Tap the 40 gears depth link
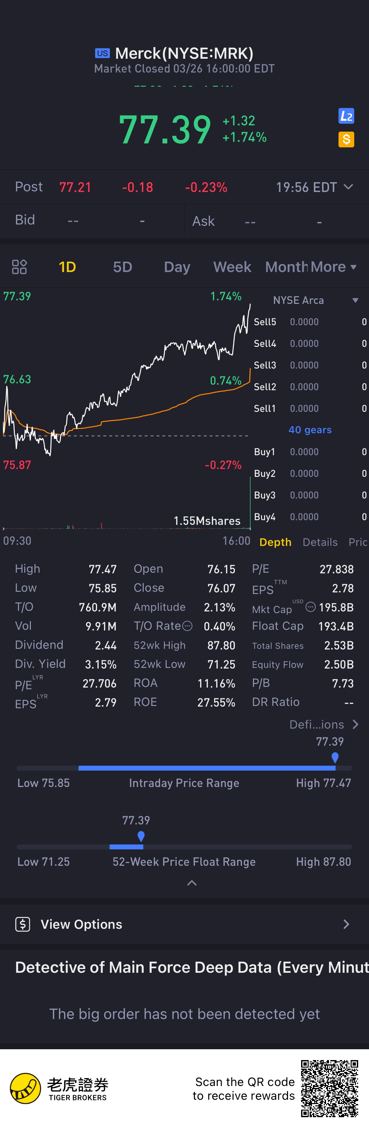The height and width of the screenshot is (1128, 369). (x=310, y=430)
